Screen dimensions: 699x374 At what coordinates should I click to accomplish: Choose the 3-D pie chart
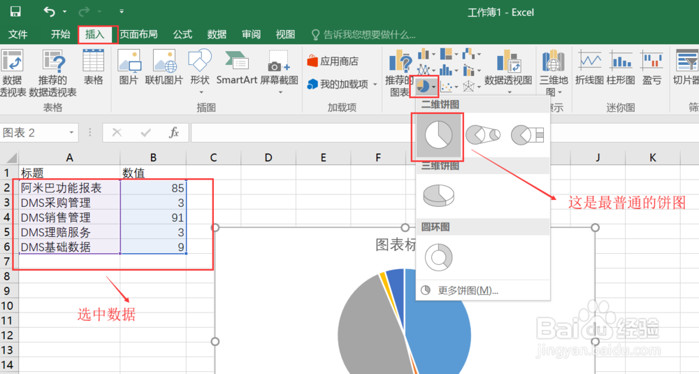pyautogui.click(x=439, y=195)
